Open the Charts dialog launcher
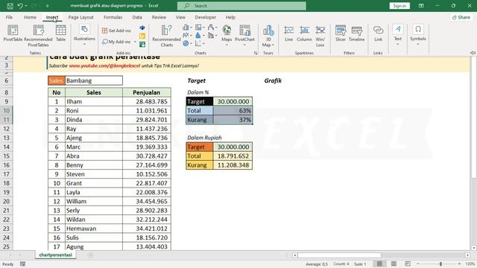Viewport: 477px width, 268px height. (x=256, y=53)
